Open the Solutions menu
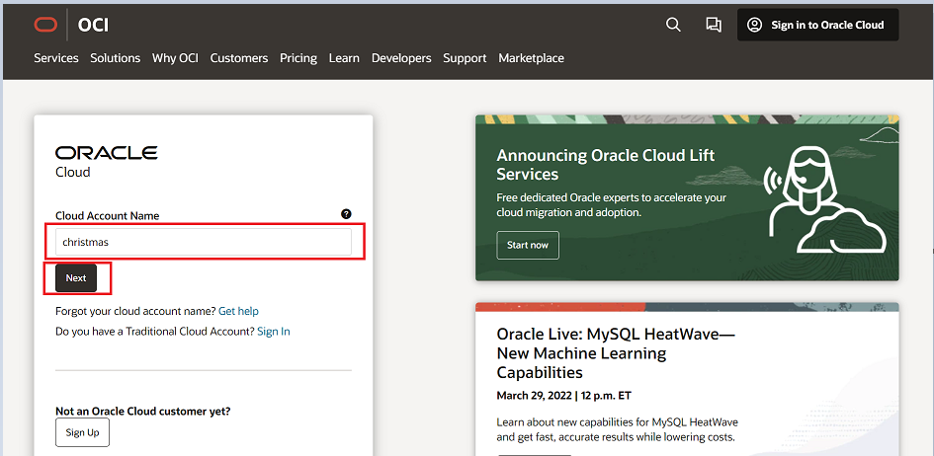 point(116,58)
